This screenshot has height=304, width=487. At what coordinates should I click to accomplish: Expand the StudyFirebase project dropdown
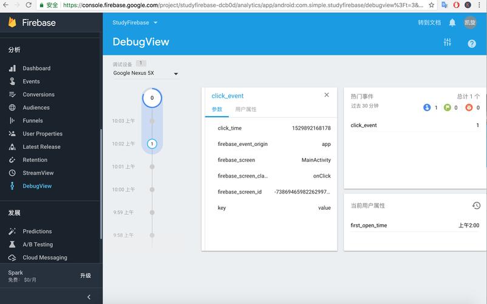(x=135, y=22)
